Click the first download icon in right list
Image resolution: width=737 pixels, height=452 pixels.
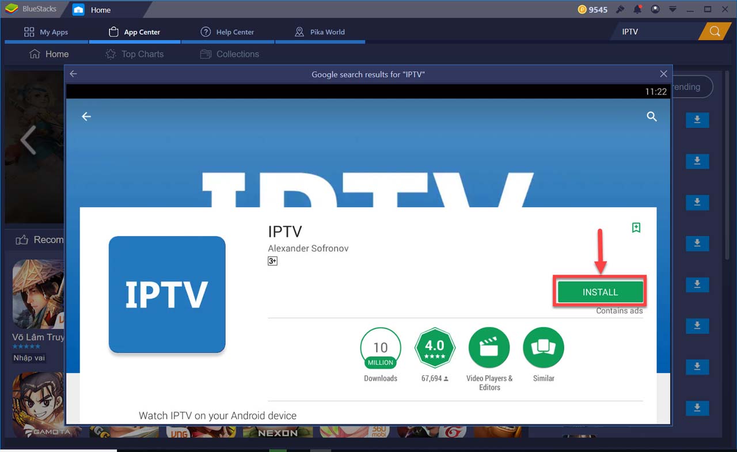tap(697, 120)
